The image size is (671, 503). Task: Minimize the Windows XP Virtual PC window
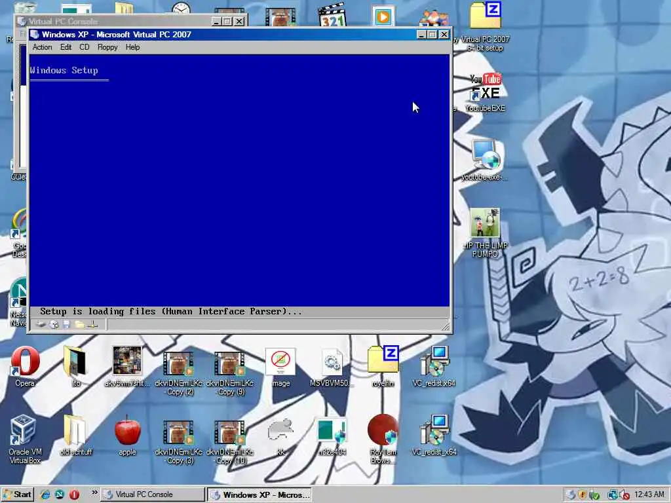click(421, 35)
